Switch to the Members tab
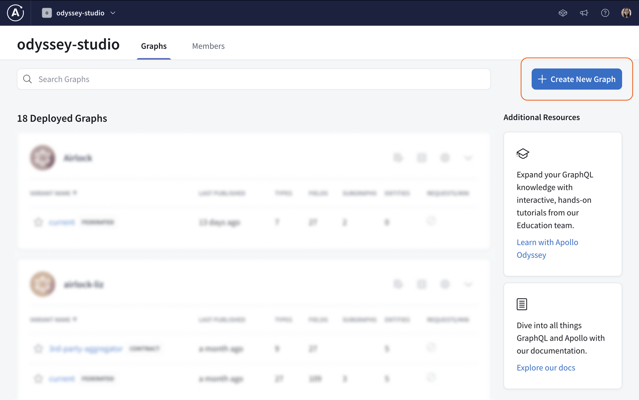639x400 pixels. tap(208, 46)
